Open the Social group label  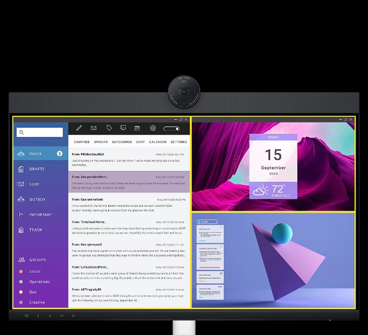(x=35, y=271)
